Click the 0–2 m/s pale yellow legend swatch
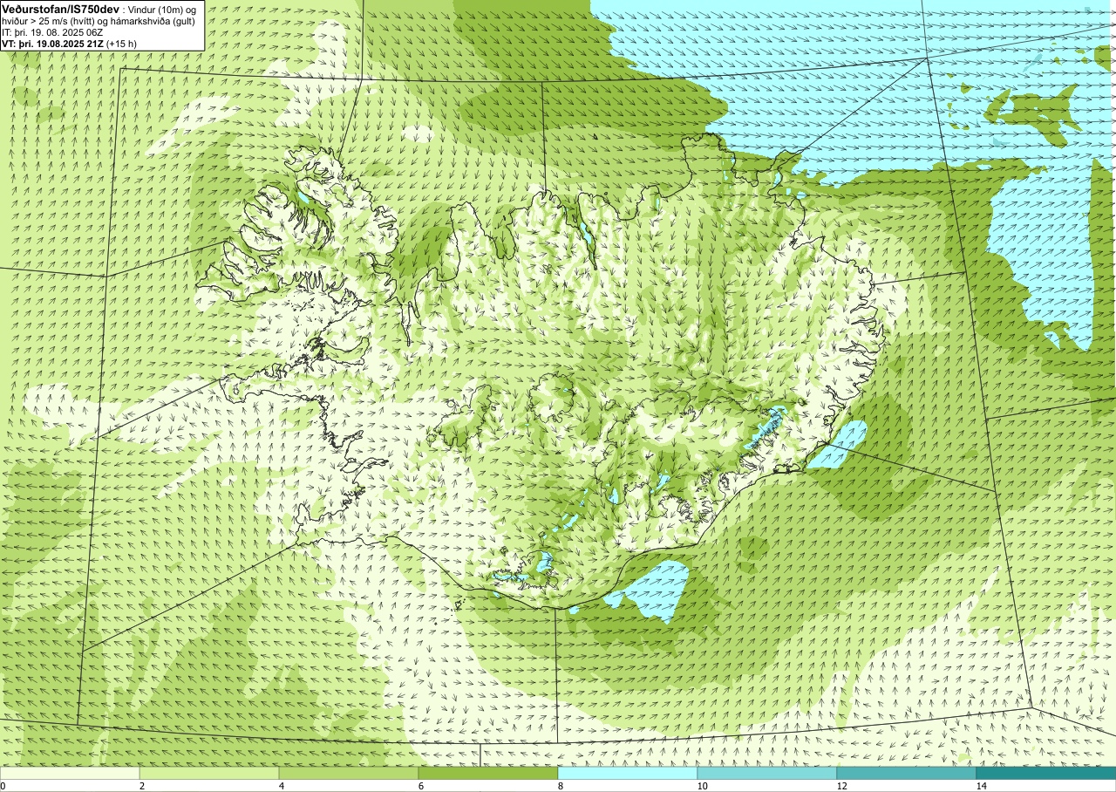Viewport: 1116px width, 792px height. (x=70, y=773)
